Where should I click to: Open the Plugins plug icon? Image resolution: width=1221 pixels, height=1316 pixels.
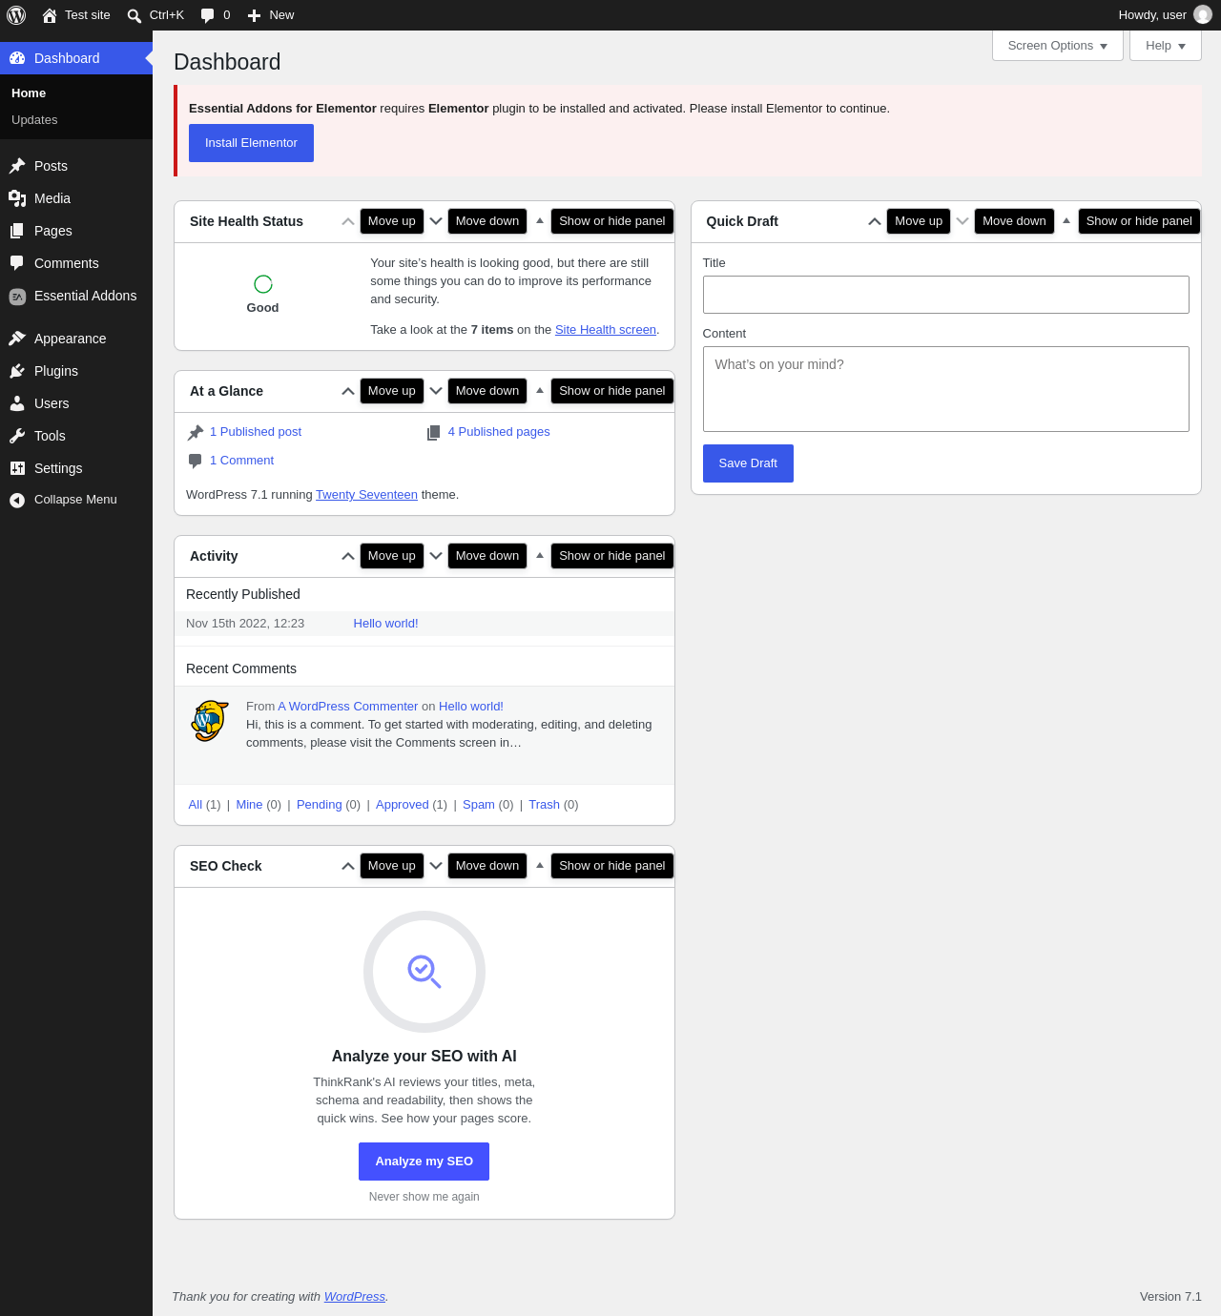(x=17, y=371)
